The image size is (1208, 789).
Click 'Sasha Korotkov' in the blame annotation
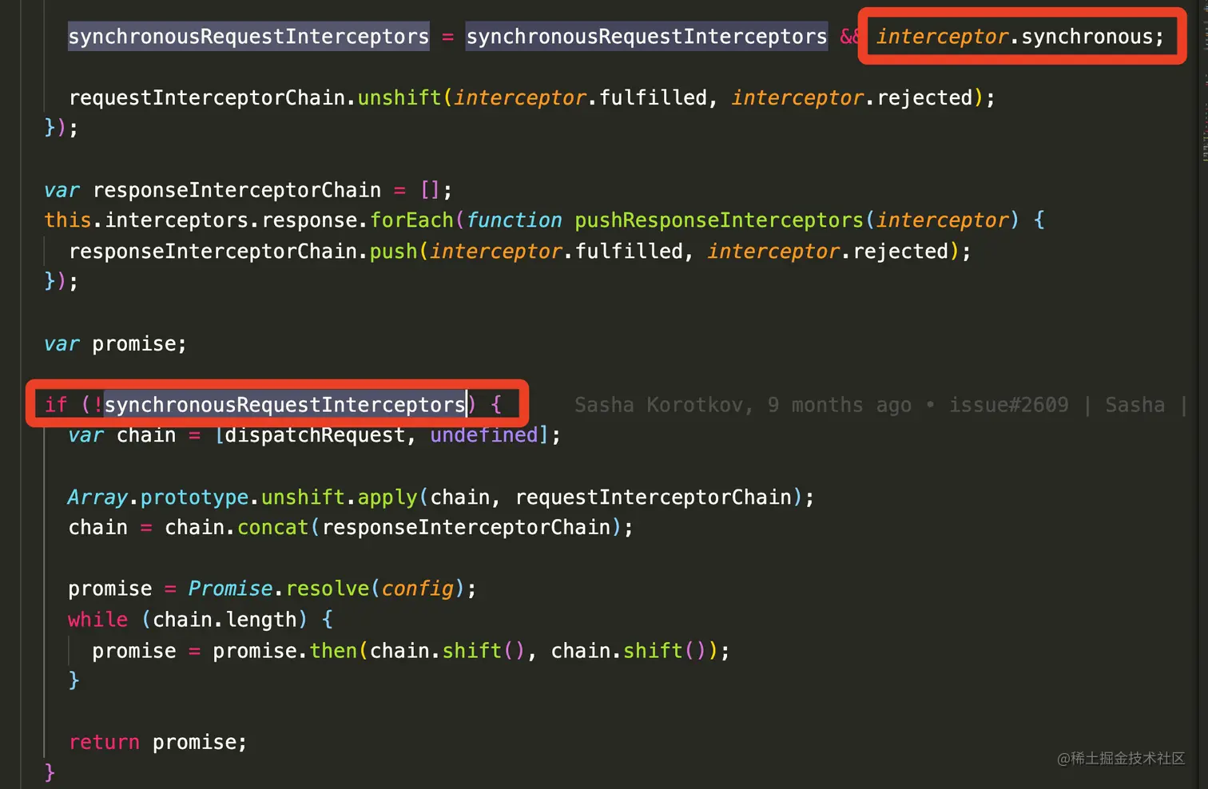click(660, 405)
